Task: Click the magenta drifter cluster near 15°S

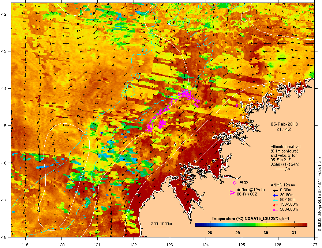Action: (162, 124)
